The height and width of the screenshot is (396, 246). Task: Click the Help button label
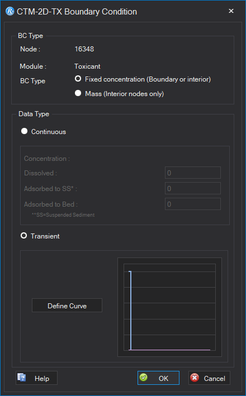coord(42,378)
